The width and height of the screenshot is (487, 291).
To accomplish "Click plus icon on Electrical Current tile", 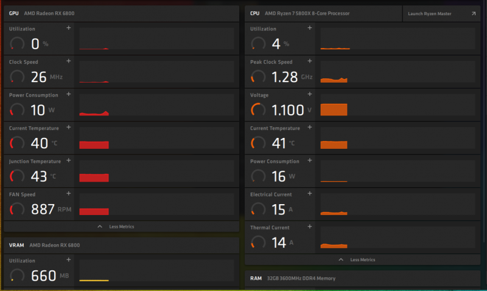I will pos(309,194).
